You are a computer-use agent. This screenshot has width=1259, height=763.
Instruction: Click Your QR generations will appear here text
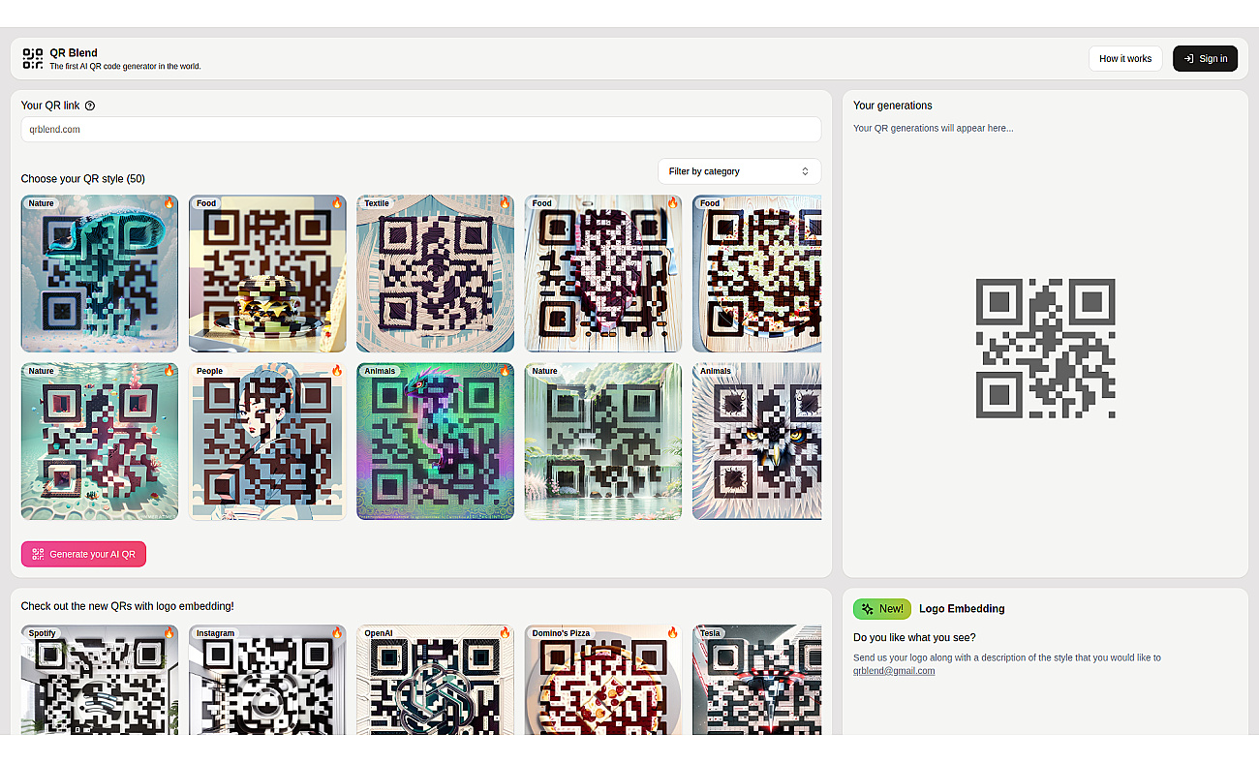pos(934,128)
